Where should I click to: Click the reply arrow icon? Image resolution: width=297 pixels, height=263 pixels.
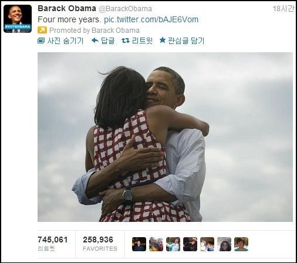pos(95,41)
